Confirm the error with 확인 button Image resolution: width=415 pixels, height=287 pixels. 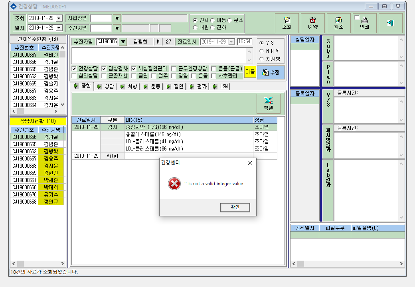[235, 207]
